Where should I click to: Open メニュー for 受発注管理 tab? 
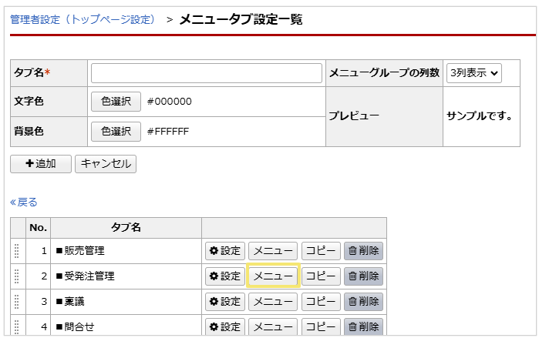tap(273, 276)
